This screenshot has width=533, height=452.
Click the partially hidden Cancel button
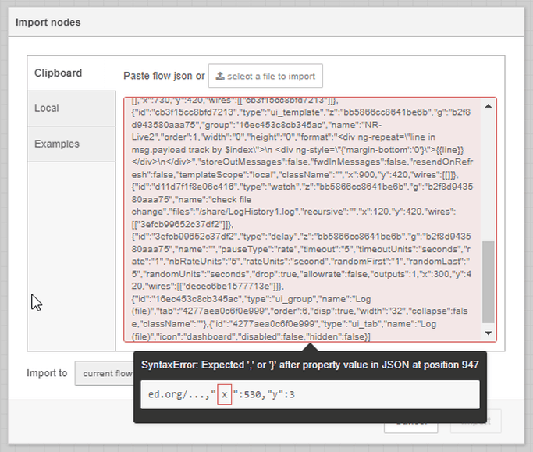(x=410, y=422)
